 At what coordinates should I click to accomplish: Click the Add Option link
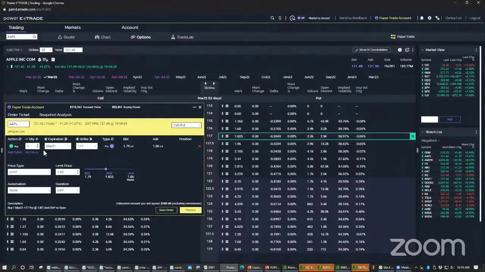[x=15, y=152]
